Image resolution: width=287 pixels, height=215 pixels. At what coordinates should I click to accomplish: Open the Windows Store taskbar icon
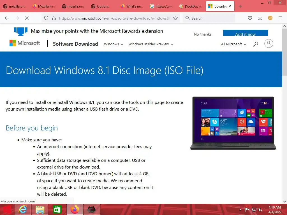57,209
